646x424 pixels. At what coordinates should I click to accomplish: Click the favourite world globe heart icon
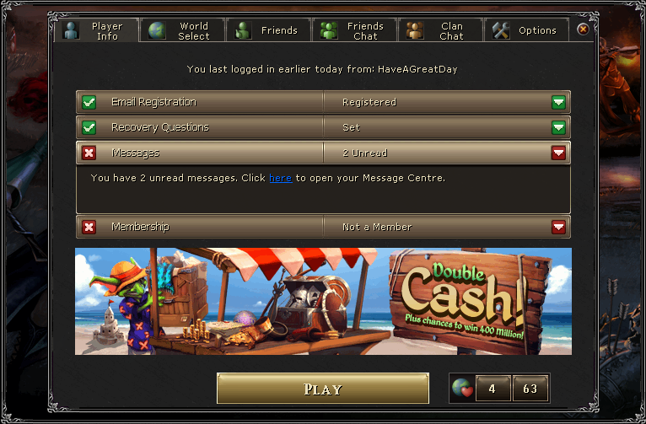pos(462,388)
